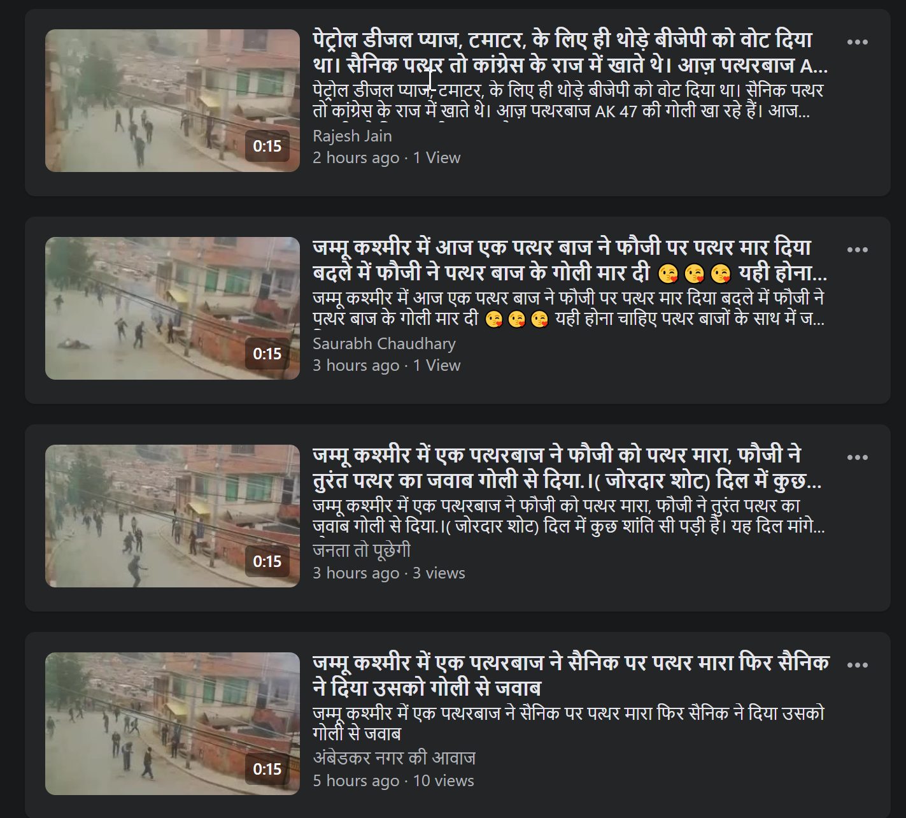Click the 0:15 duration badge on first video
This screenshot has height=818, width=906.
coord(267,146)
